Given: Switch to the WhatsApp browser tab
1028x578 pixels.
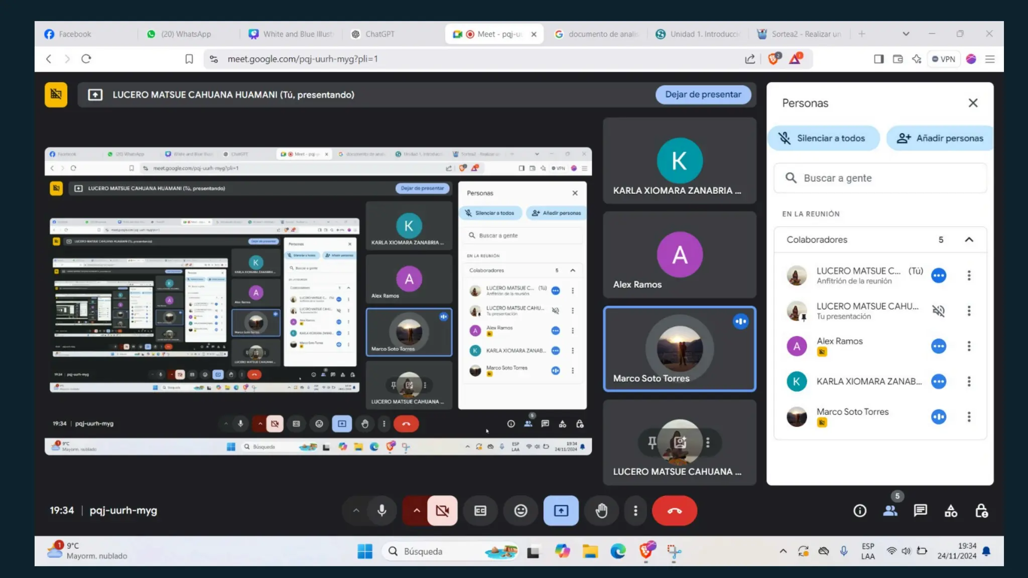Looking at the screenshot, I should (x=186, y=34).
